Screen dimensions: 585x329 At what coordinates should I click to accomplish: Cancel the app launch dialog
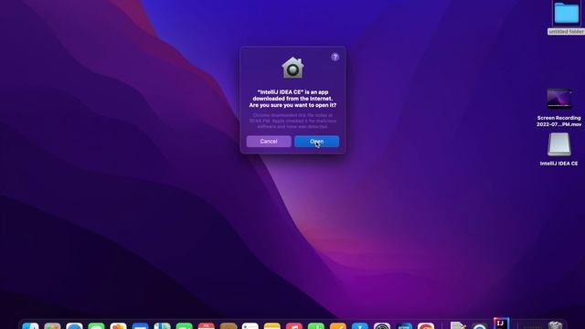269,142
